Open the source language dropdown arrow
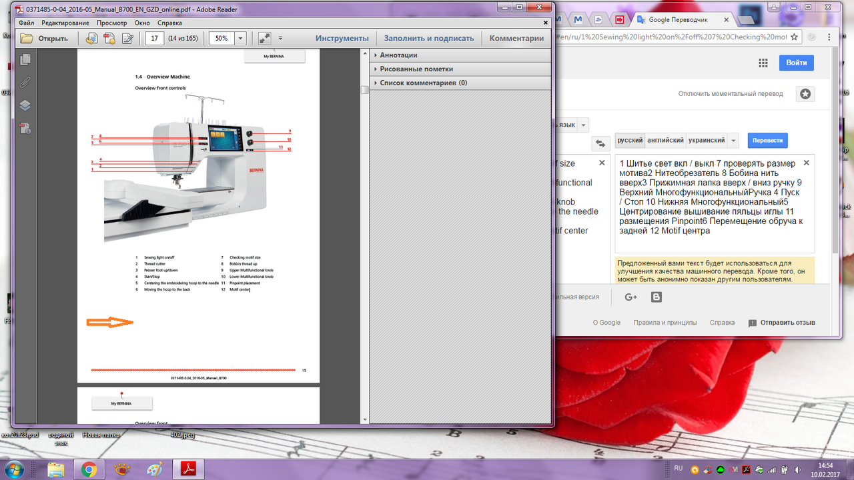The height and width of the screenshot is (480, 854). point(584,125)
